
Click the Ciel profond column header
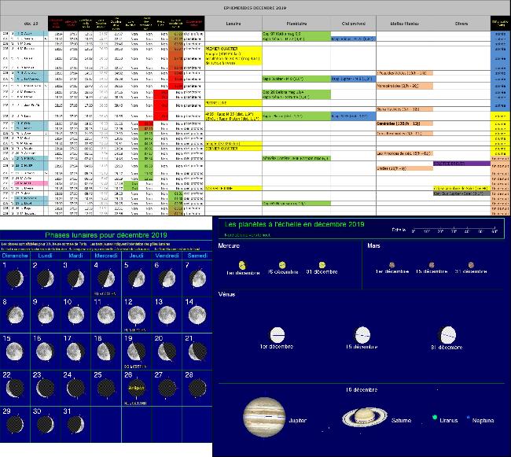click(x=354, y=24)
